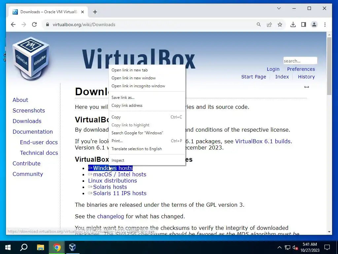This screenshot has width=338, height=254.
Task: Choose Print... from context menu
Action: [147, 141]
